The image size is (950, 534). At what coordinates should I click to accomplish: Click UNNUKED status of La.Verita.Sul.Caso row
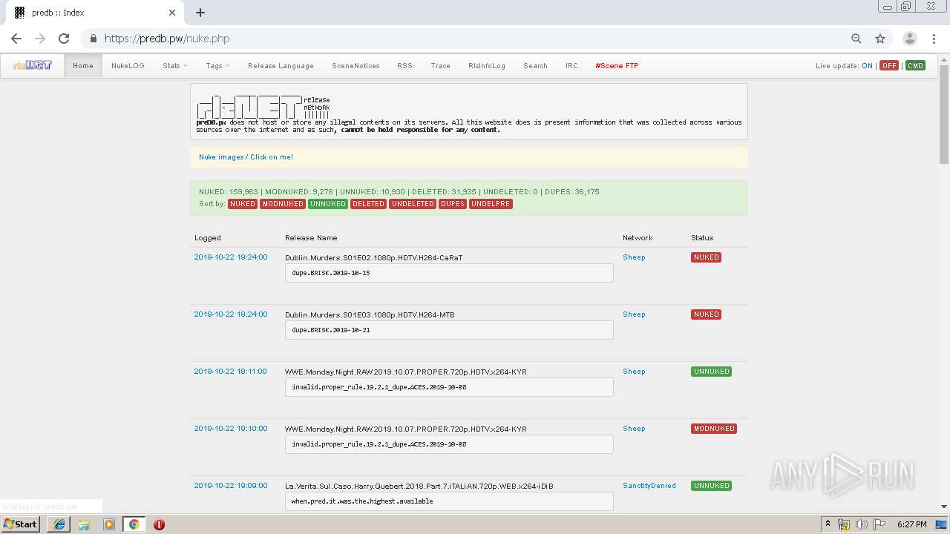711,486
